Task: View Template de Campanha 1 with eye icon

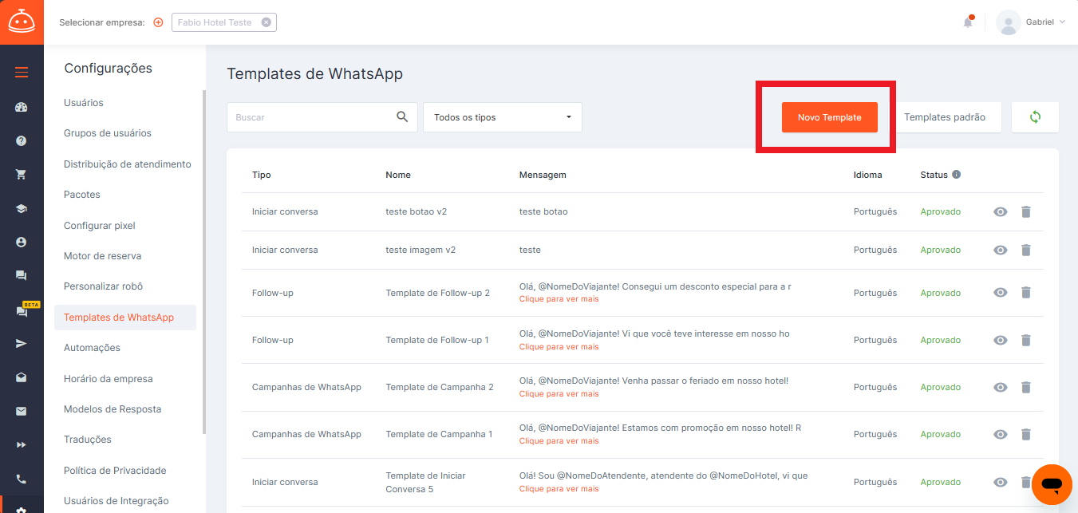Action: (1000, 434)
